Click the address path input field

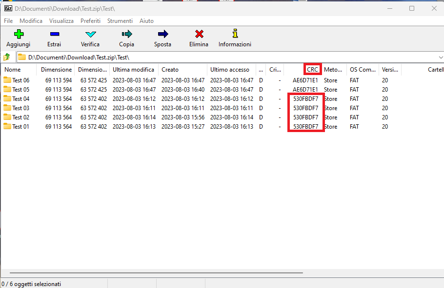click(x=226, y=58)
